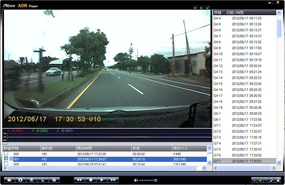Take a snapshot with the camera icon
Screen dimensions: 285x185
20,180
